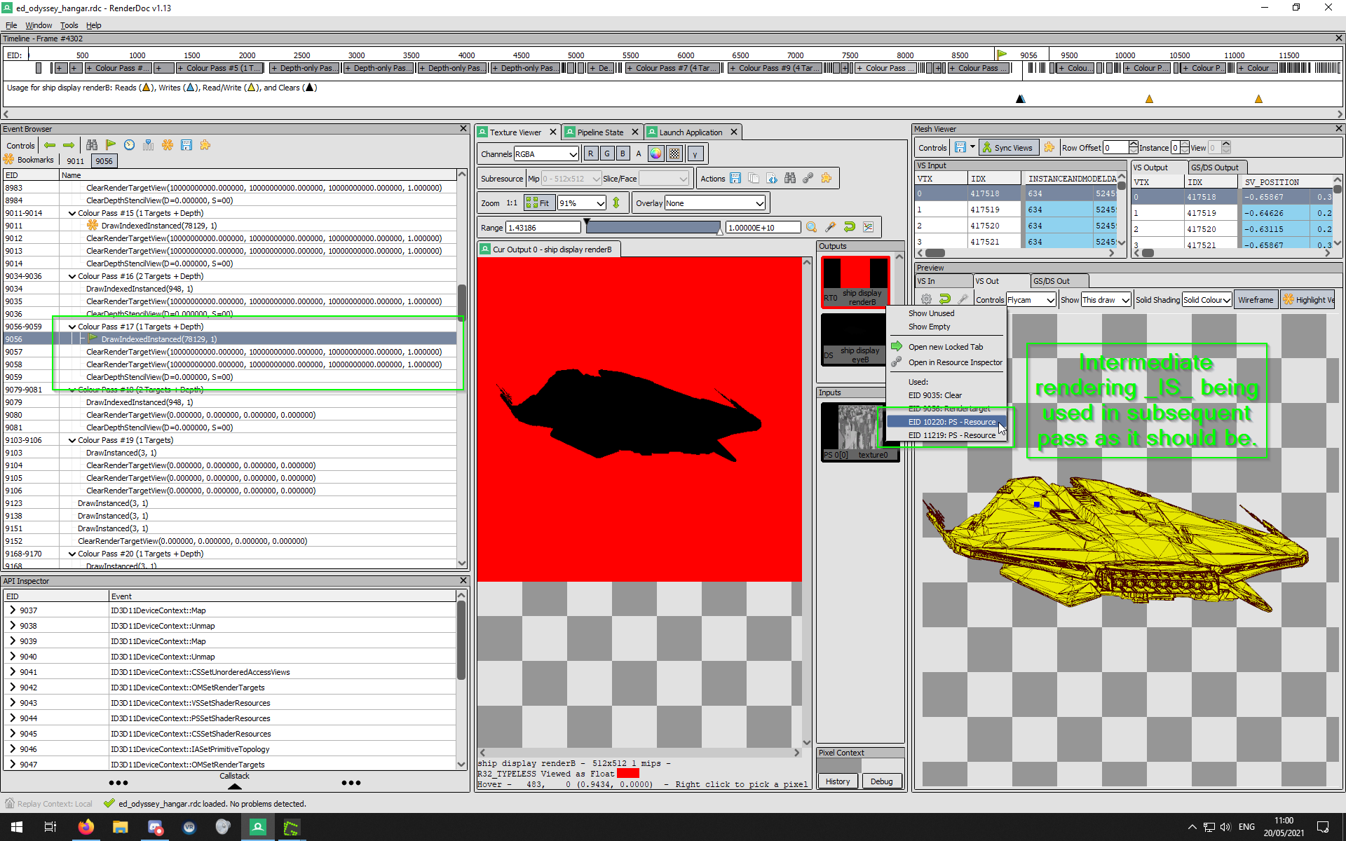Toggle the R red channel button
This screenshot has width=1346, height=841.
tap(590, 154)
